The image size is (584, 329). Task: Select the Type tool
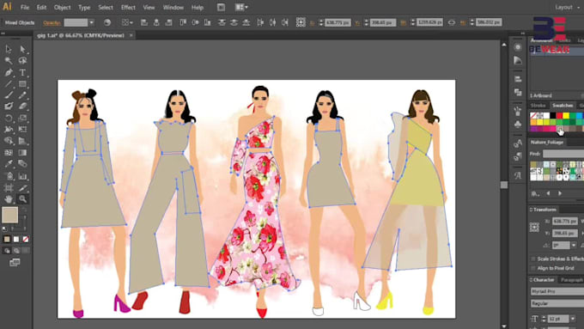coord(22,72)
